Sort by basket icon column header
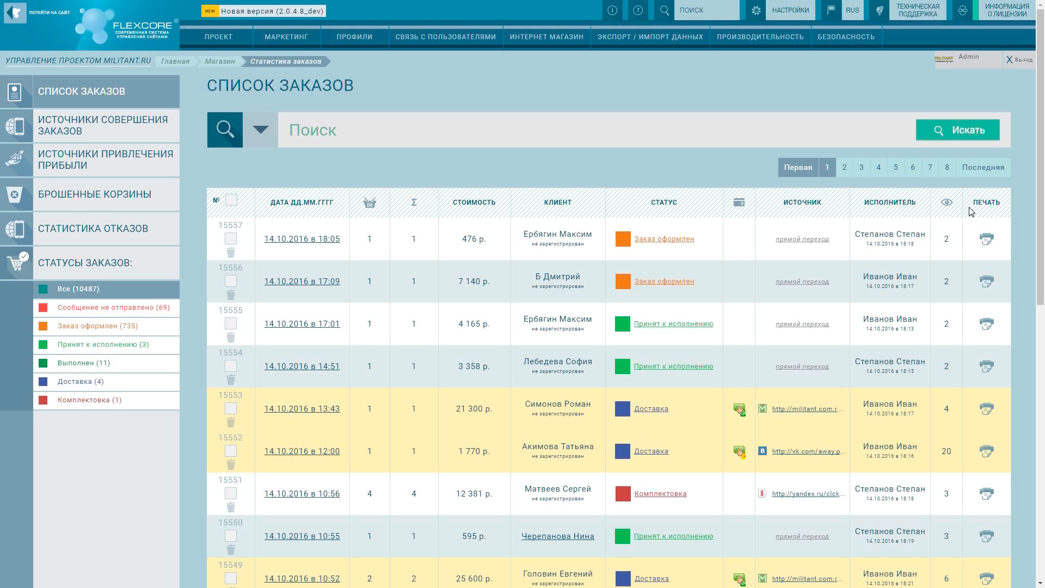 (370, 203)
